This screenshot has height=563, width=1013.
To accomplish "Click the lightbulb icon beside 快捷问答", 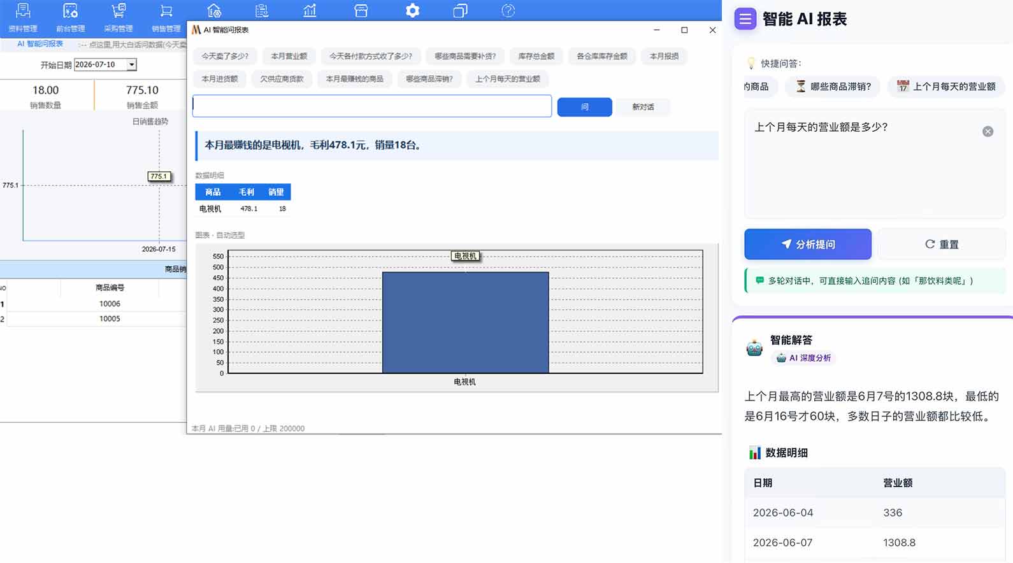I will [x=751, y=63].
